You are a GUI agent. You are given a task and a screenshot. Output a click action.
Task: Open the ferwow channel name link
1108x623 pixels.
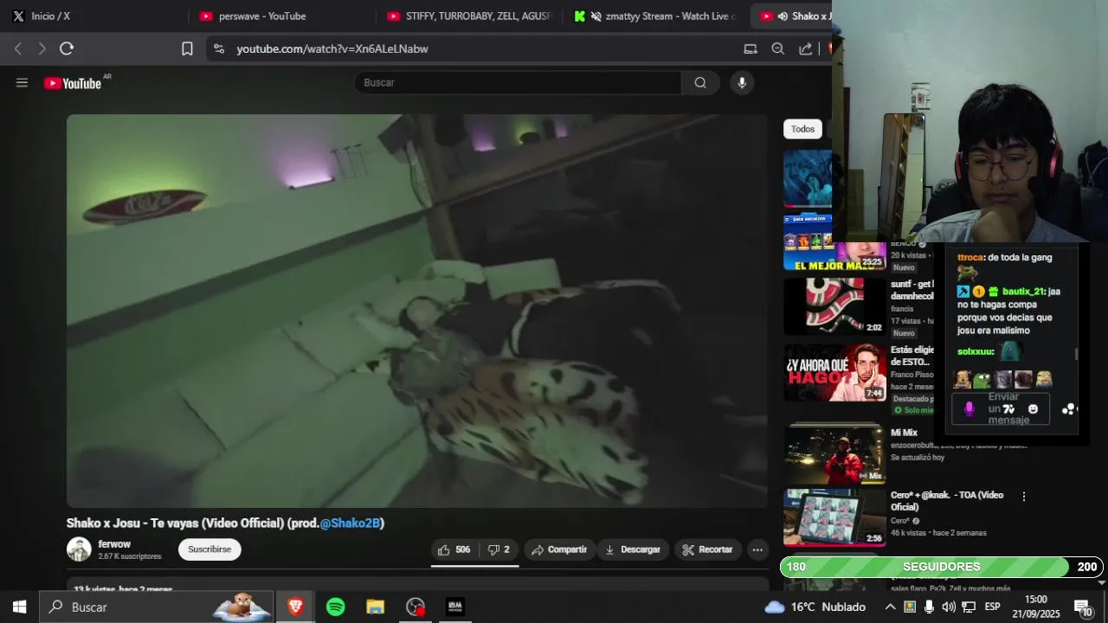pyautogui.click(x=114, y=544)
